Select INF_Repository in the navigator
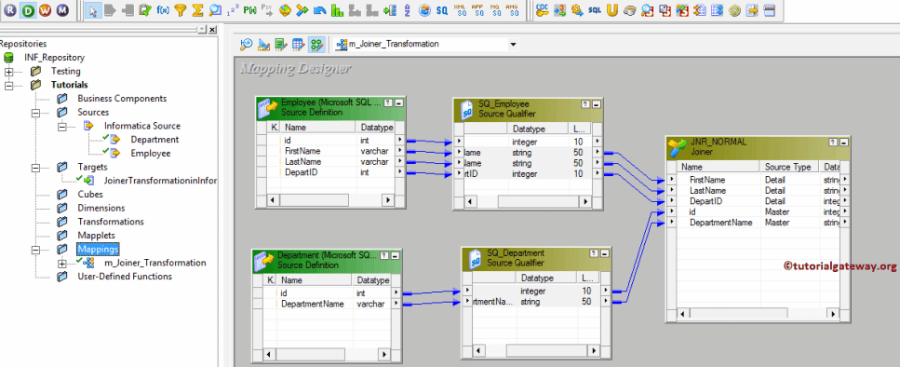This screenshot has width=900, height=367. coord(54,58)
